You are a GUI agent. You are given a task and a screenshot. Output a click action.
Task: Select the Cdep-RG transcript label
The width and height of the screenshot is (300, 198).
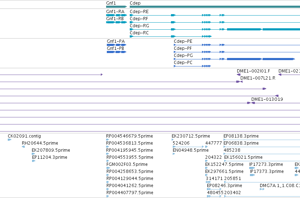(139, 26)
